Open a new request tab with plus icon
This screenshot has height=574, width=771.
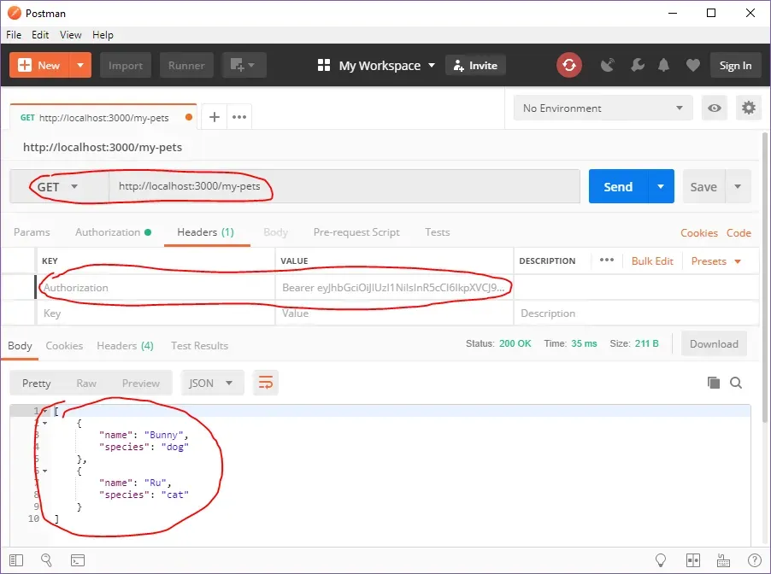point(215,117)
